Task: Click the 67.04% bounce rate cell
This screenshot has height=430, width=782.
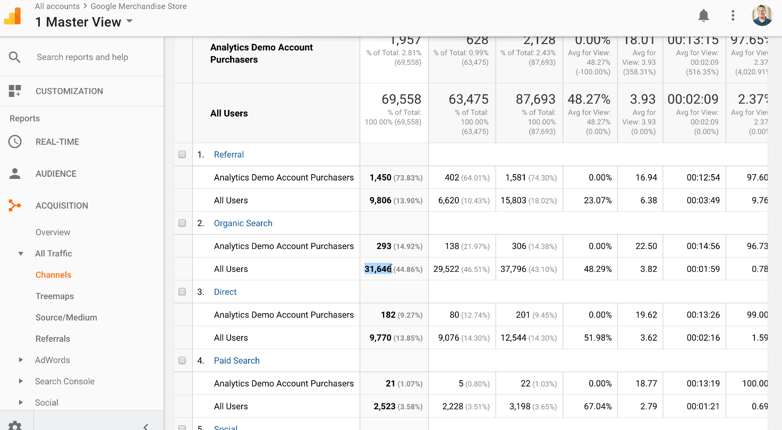Action: click(x=598, y=407)
